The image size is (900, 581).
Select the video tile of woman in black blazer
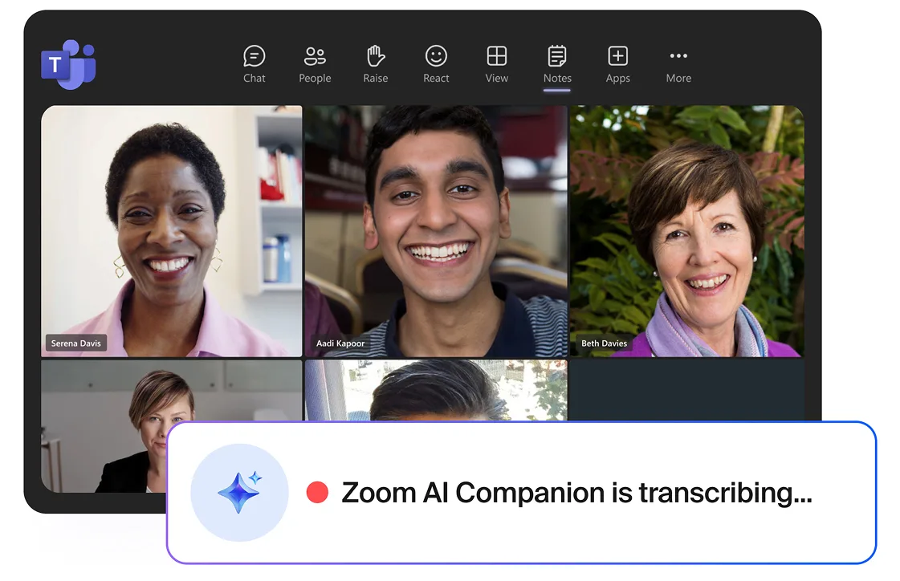(104, 425)
